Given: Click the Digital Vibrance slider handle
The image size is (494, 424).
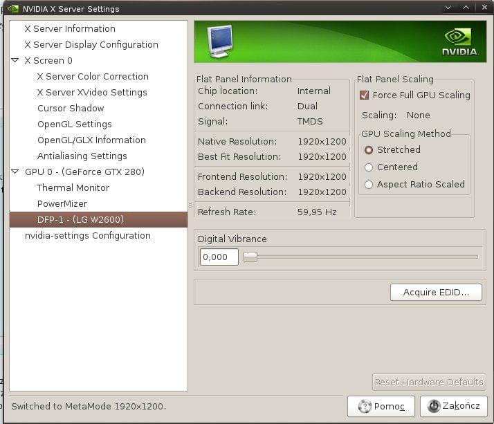Looking at the screenshot, I should click(x=250, y=257).
